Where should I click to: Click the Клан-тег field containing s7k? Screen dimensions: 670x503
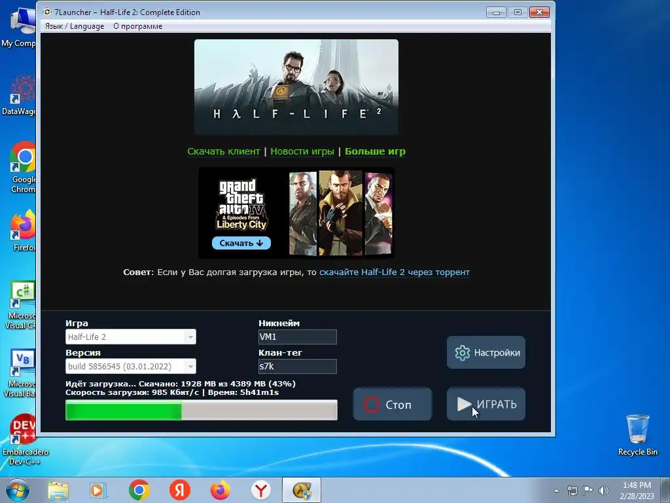pyautogui.click(x=298, y=366)
